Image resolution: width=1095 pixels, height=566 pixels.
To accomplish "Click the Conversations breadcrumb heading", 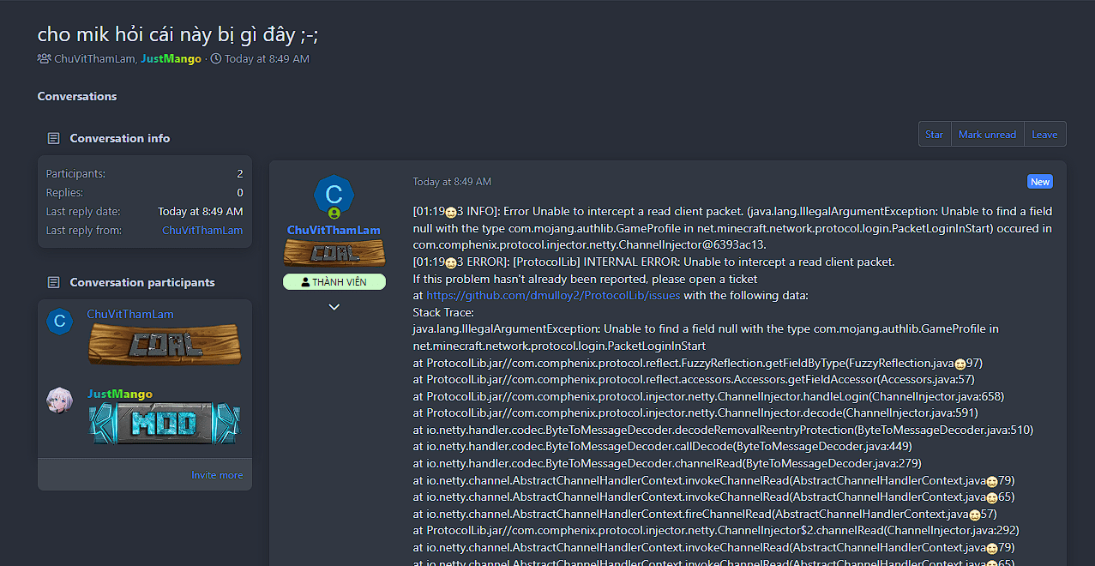I will coord(77,96).
